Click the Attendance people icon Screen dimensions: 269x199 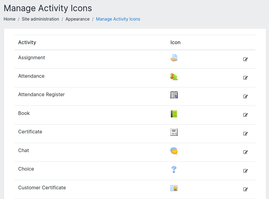(x=174, y=77)
